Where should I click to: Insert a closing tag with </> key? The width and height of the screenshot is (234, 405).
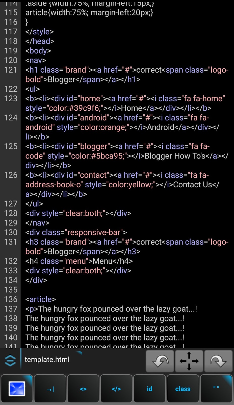pyautogui.click(x=116, y=389)
